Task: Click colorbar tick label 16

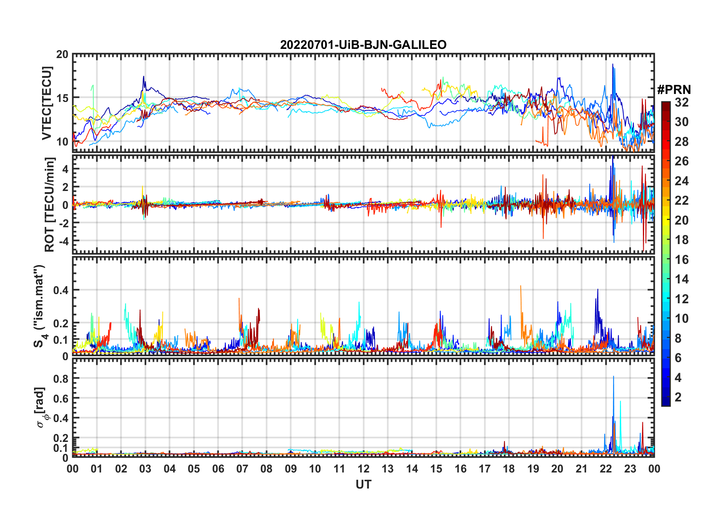Action: [x=682, y=259]
